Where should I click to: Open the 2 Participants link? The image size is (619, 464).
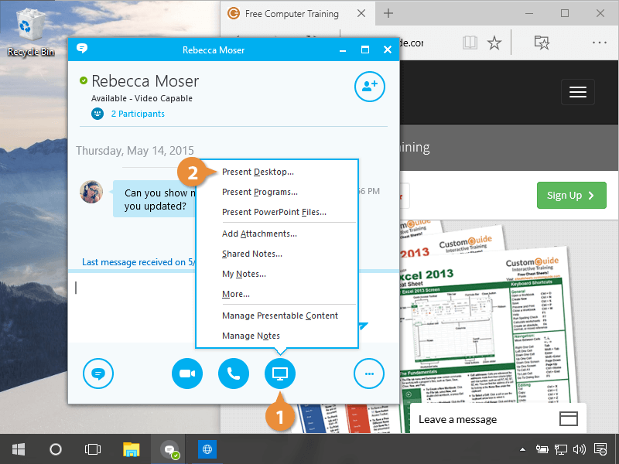[x=137, y=114]
